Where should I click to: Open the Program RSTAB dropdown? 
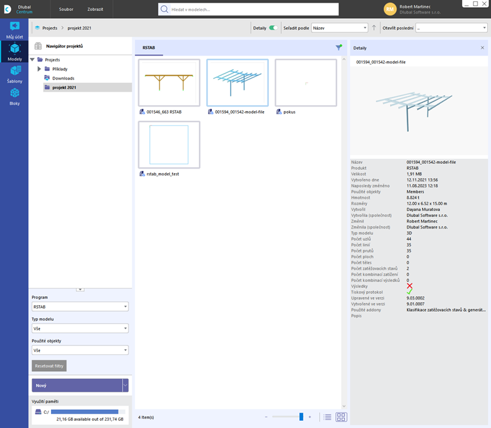point(80,307)
